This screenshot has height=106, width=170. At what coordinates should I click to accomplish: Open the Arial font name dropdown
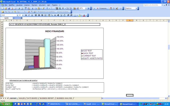pos(18,15)
